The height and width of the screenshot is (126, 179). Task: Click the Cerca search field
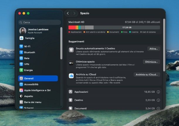(40, 23)
